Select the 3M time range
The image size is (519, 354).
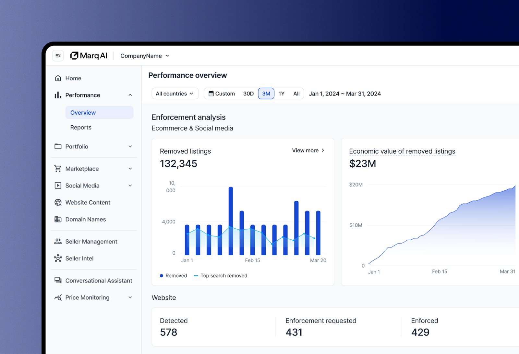click(x=266, y=94)
